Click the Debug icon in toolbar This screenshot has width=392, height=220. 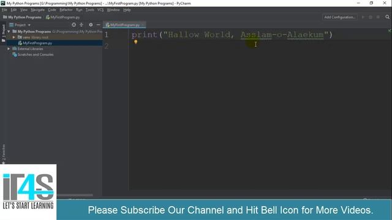pos(371,17)
